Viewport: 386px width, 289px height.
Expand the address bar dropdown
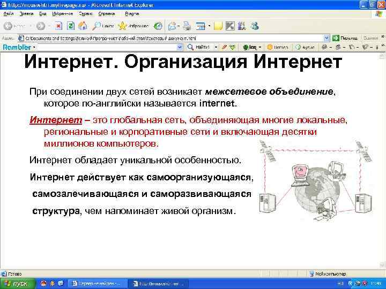click(326, 38)
